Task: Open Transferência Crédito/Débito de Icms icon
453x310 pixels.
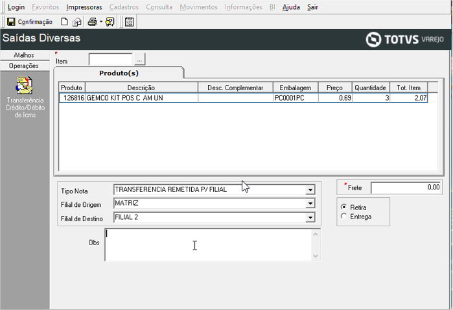Action: (x=25, y=85)
